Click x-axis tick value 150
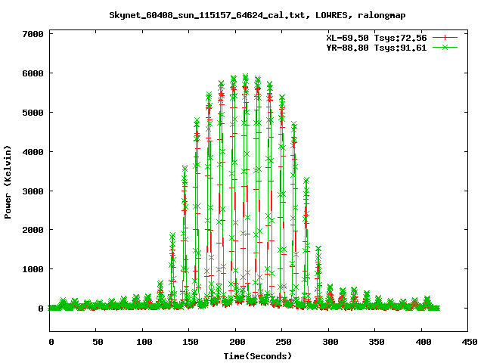The height and width of the screenshot is (363, 484). [191, 342]
